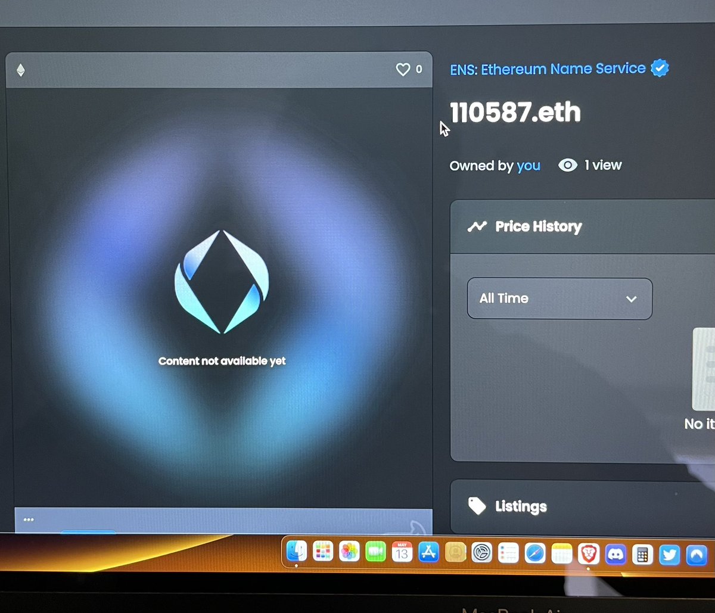Click the 'you' owner link
The height and width of the screenshot is (613, 715).
pos(529,166)
